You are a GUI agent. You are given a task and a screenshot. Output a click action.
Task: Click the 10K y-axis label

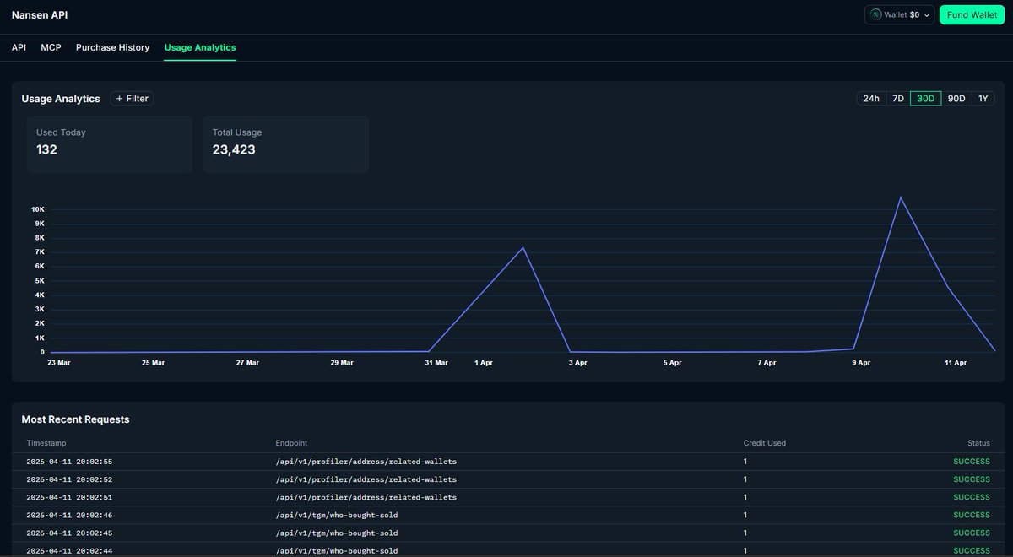pyautogui.click(x=38, y=209)
